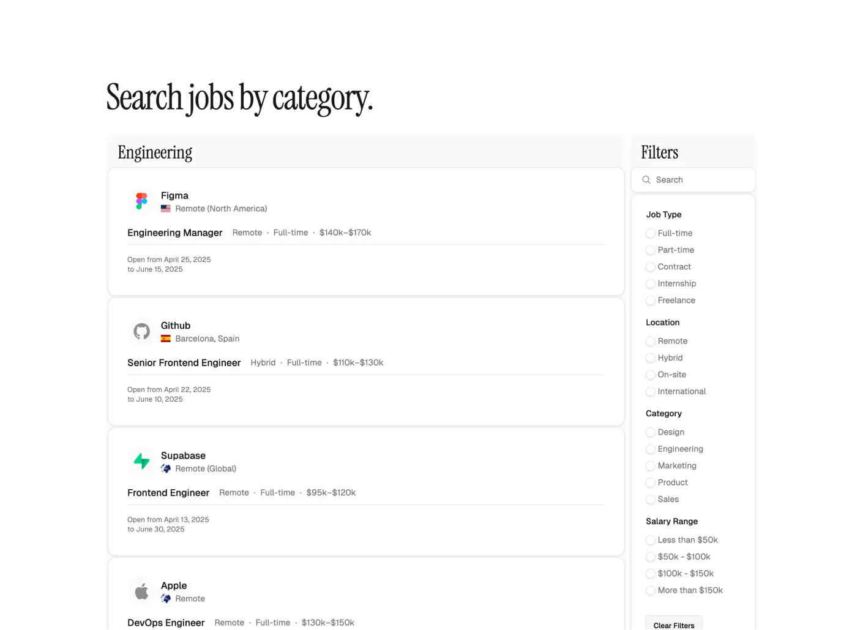Click the Apple company logo

142,591
